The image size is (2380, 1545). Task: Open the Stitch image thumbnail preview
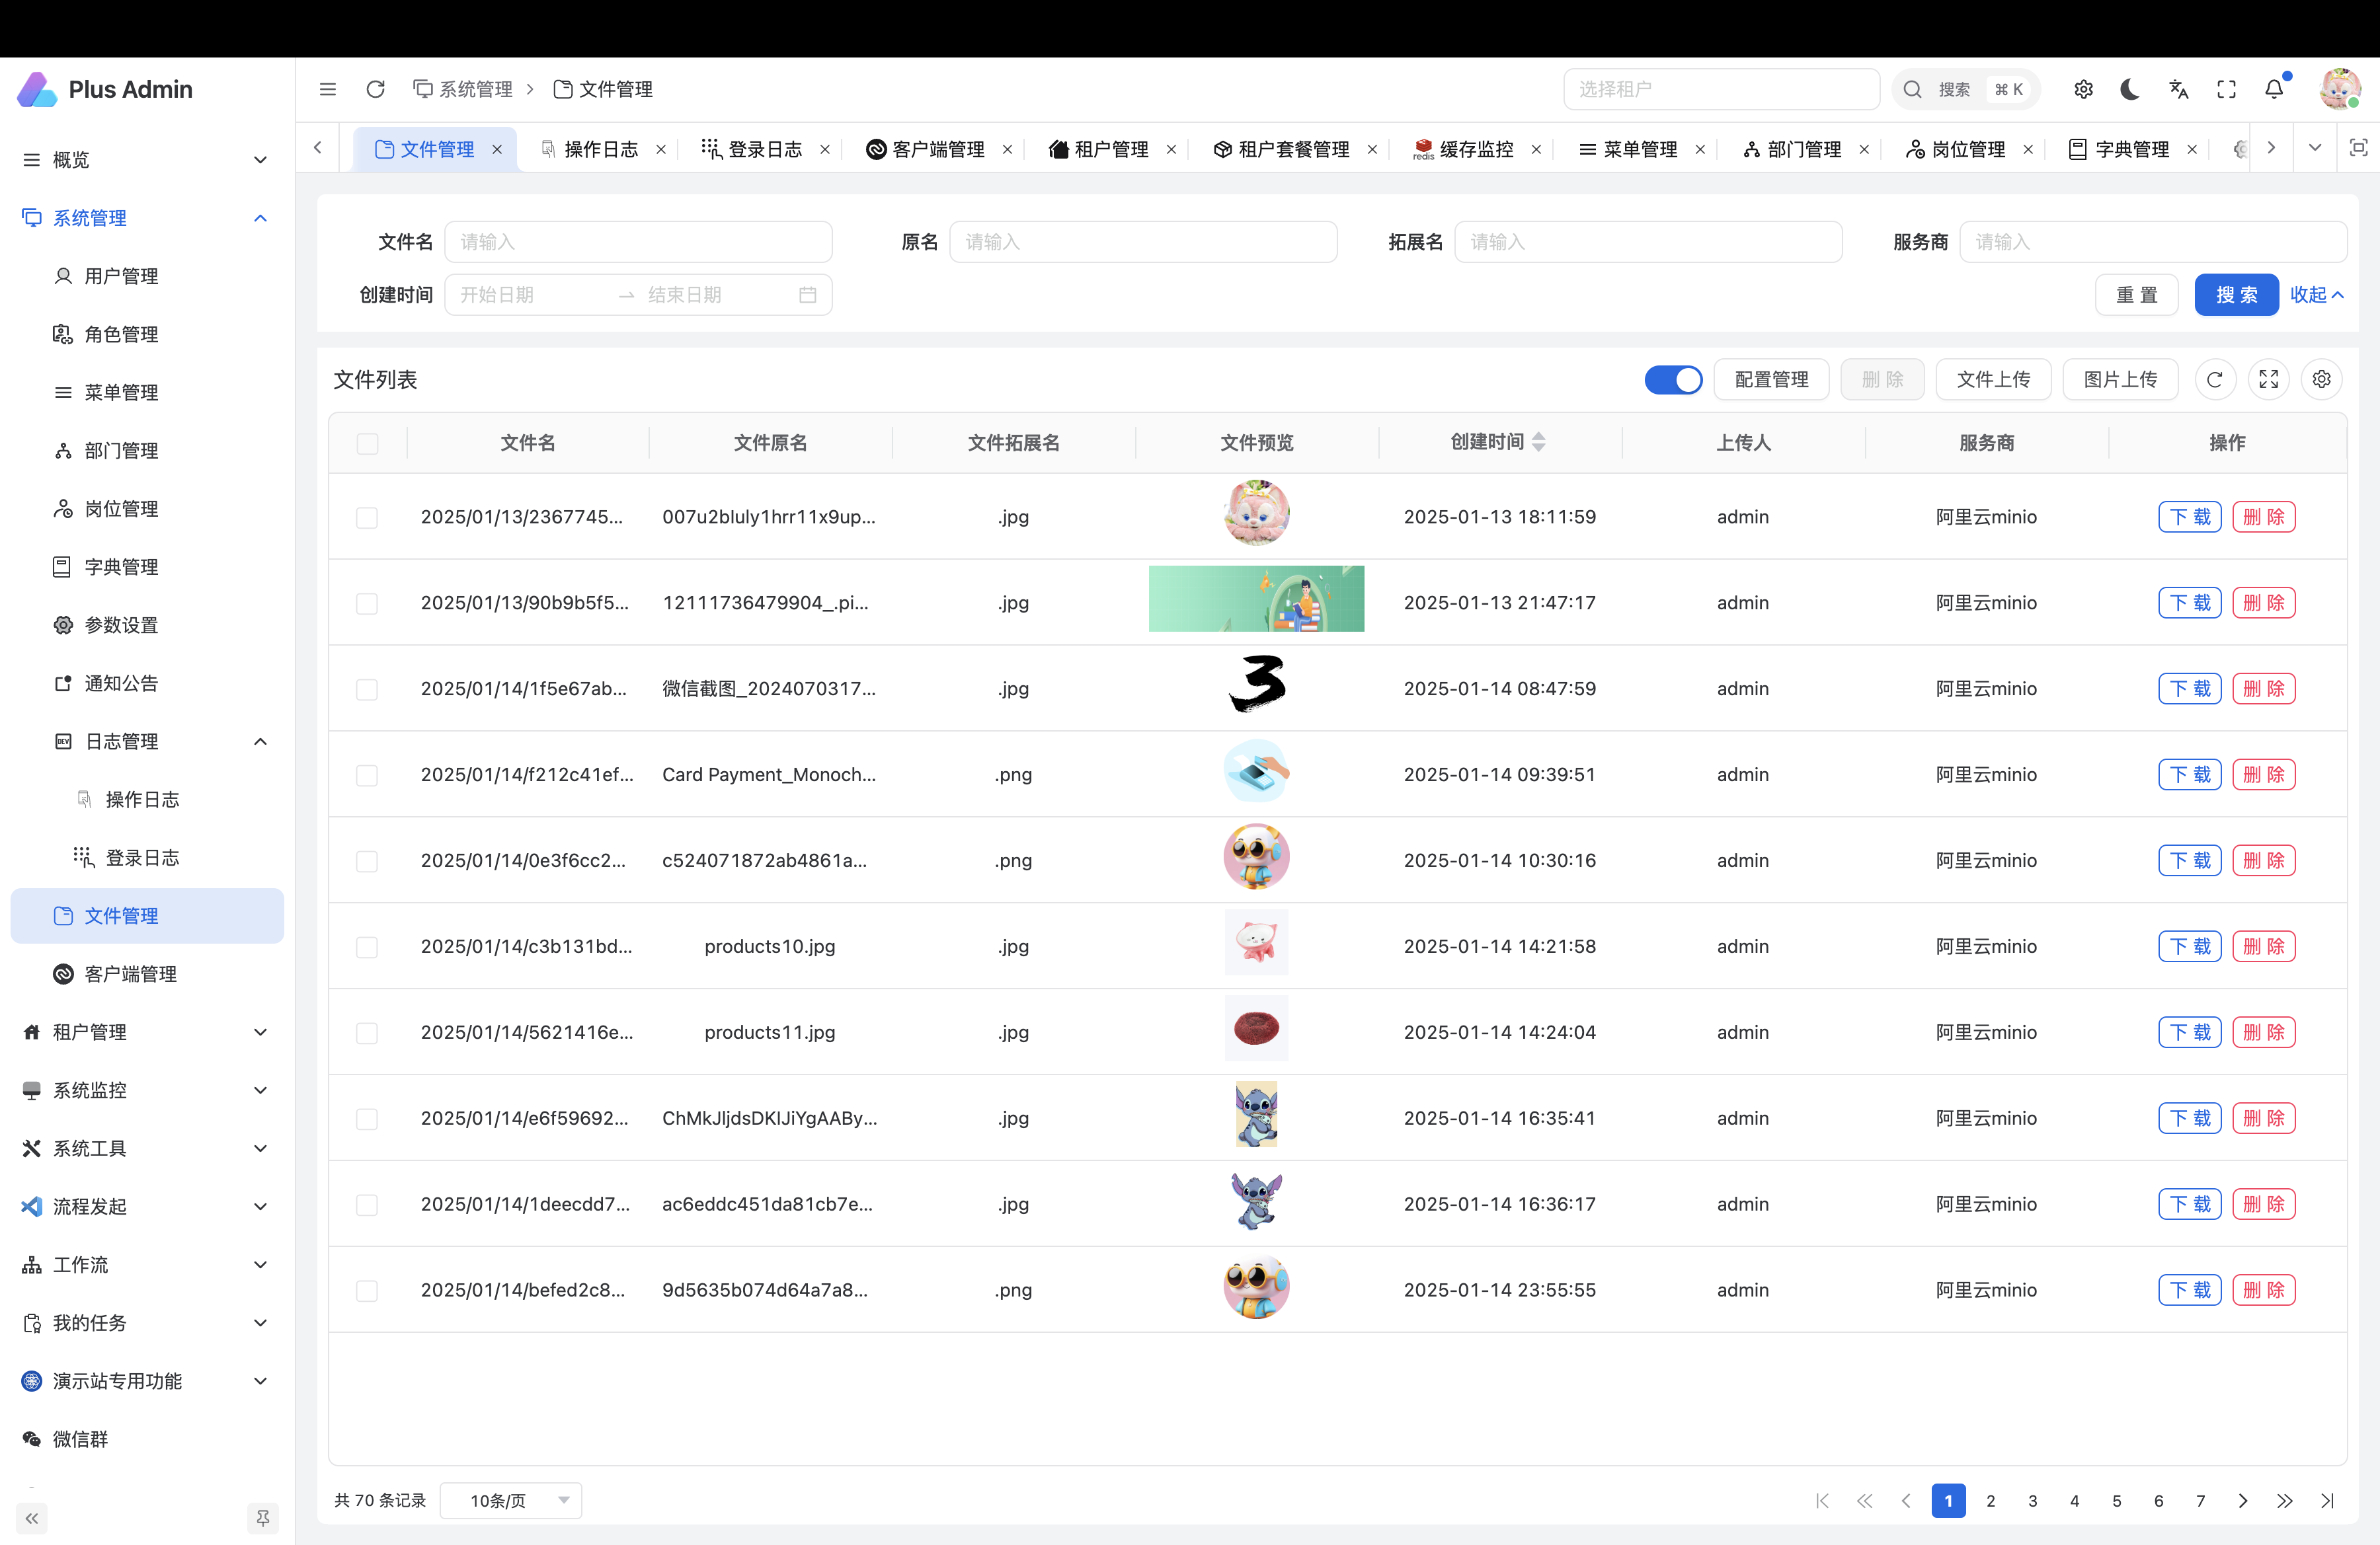(x=1257, y=1114)
